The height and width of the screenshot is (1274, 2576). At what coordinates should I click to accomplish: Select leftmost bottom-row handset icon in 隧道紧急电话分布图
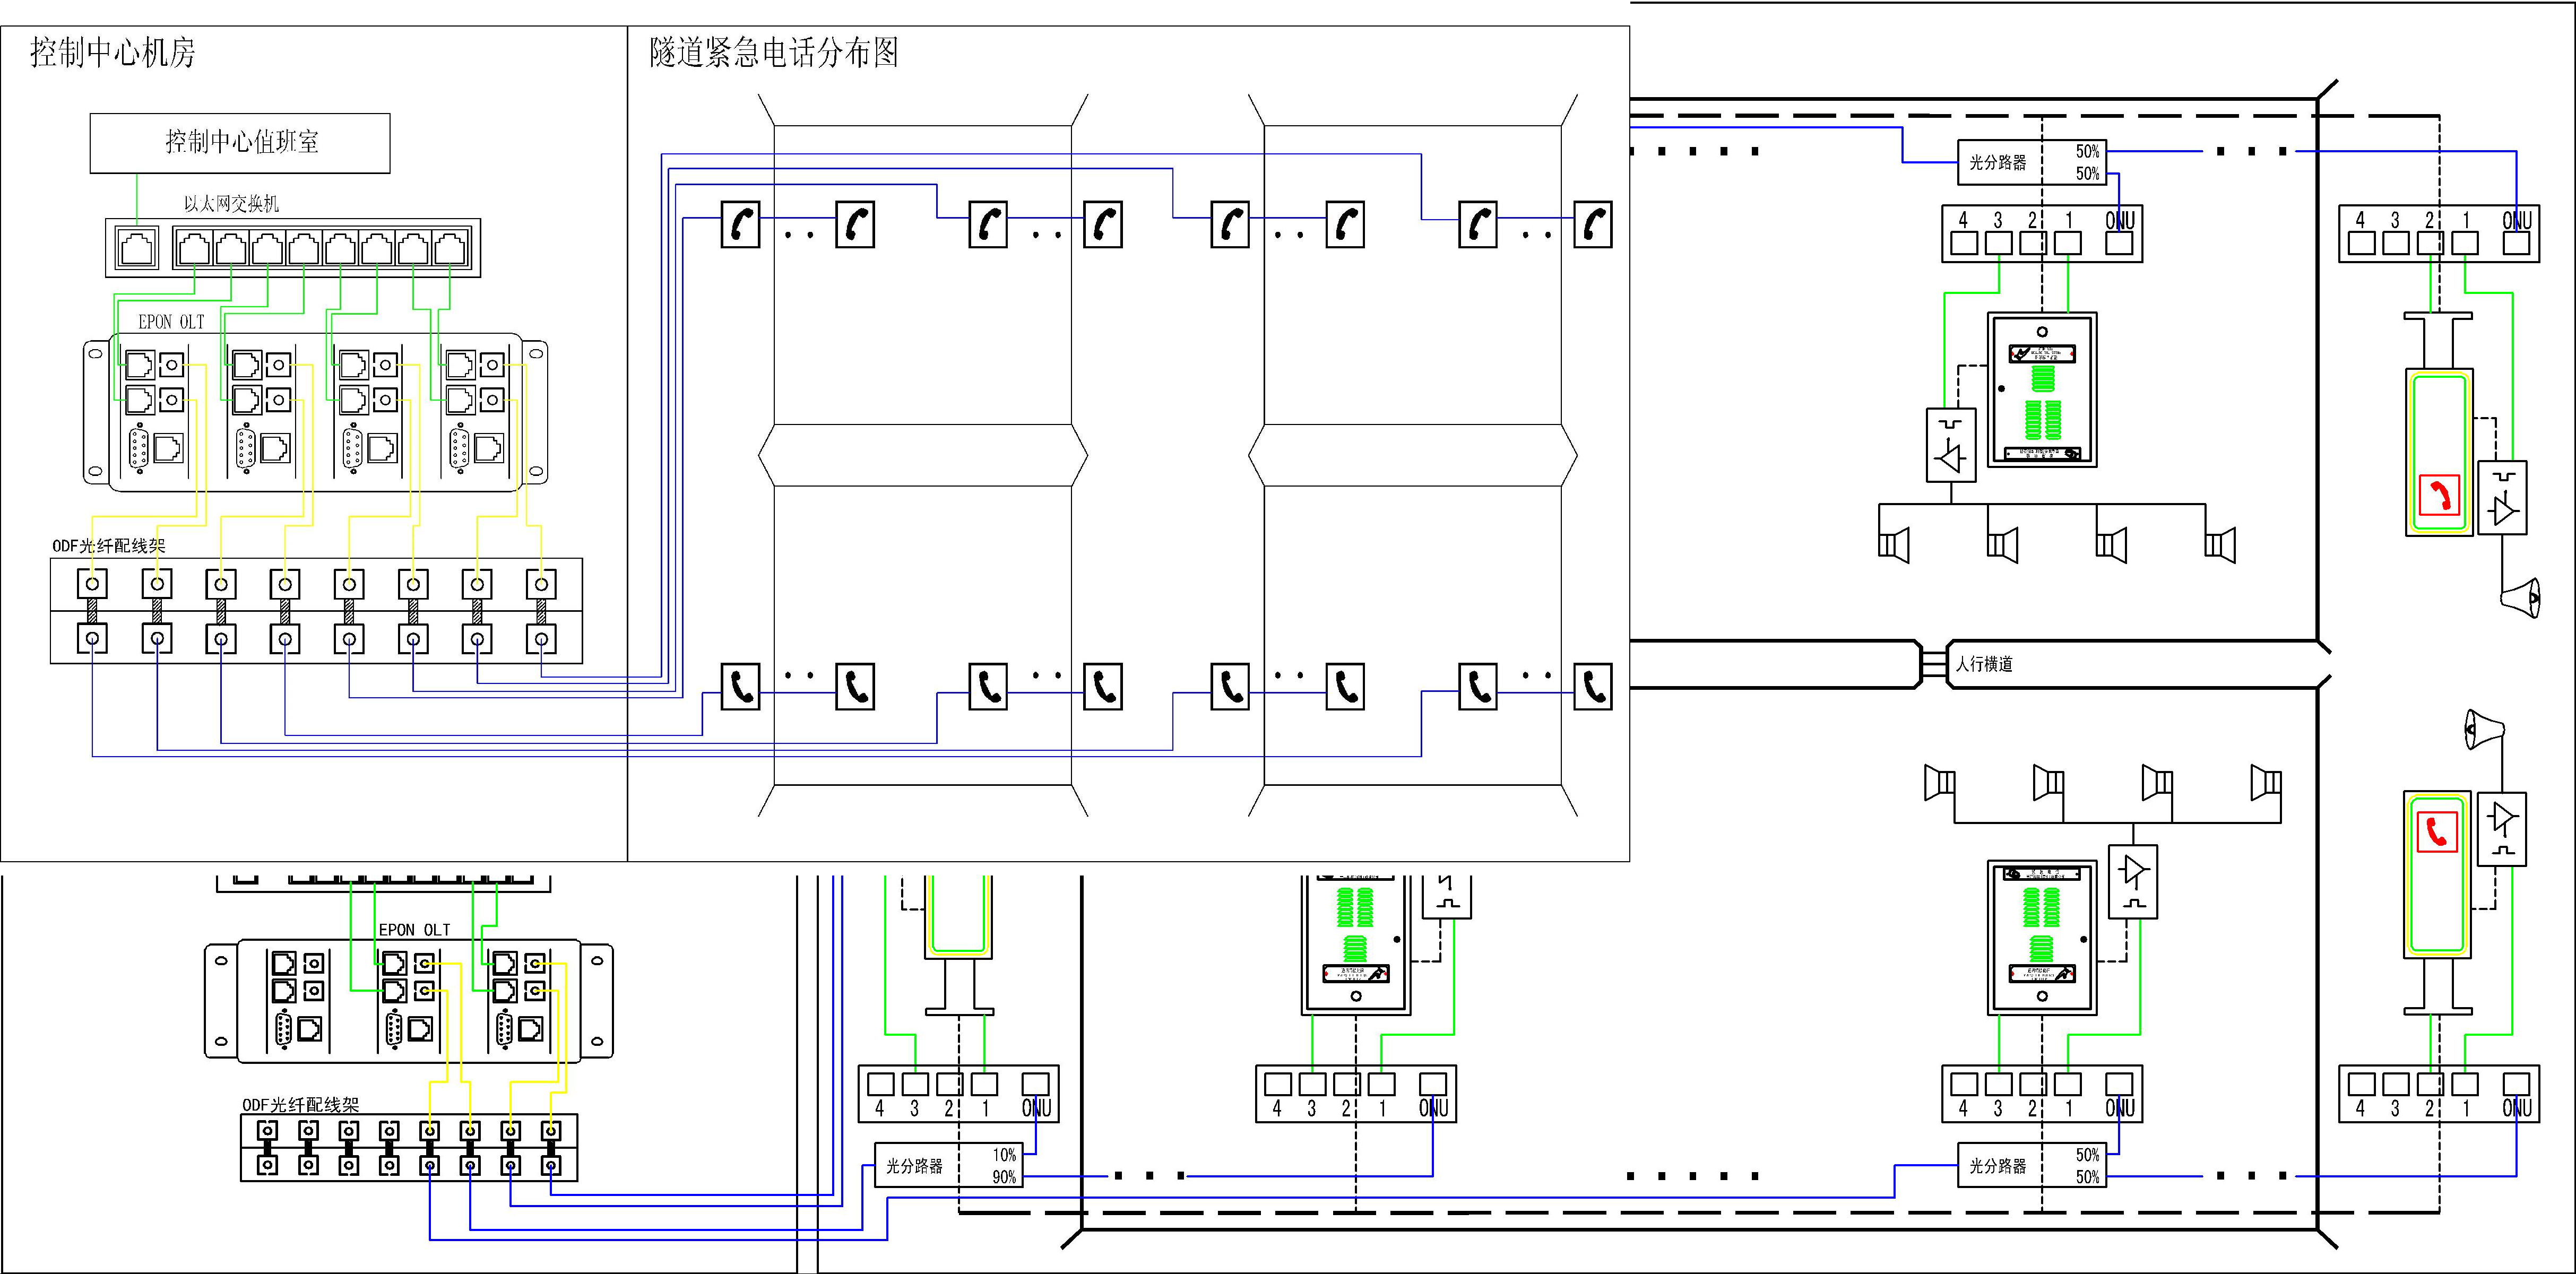coord(741,687)
